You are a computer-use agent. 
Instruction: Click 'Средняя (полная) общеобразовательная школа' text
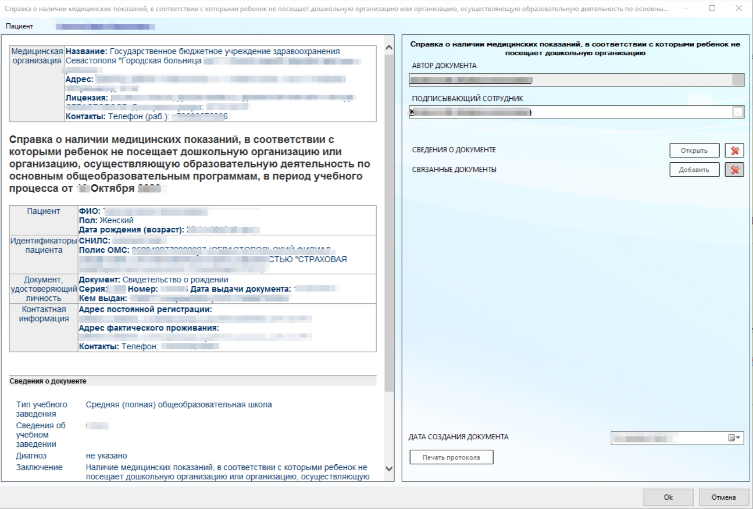[179, 404]
